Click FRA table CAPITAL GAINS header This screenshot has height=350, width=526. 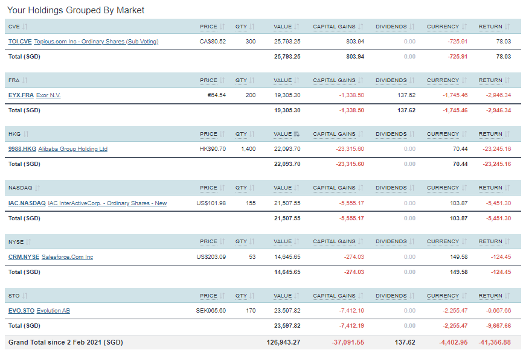334,80
